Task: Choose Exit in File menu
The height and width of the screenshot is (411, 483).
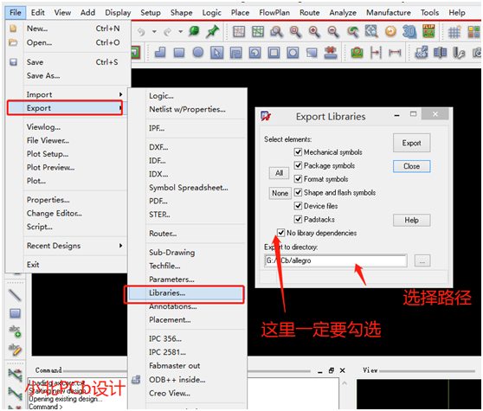Action: click(x=33, y=265)
